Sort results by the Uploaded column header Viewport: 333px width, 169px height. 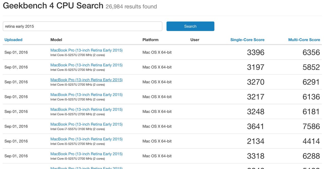[13, 40]
